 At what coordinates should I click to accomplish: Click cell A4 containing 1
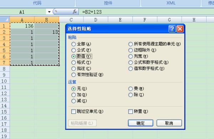[22, 44]
